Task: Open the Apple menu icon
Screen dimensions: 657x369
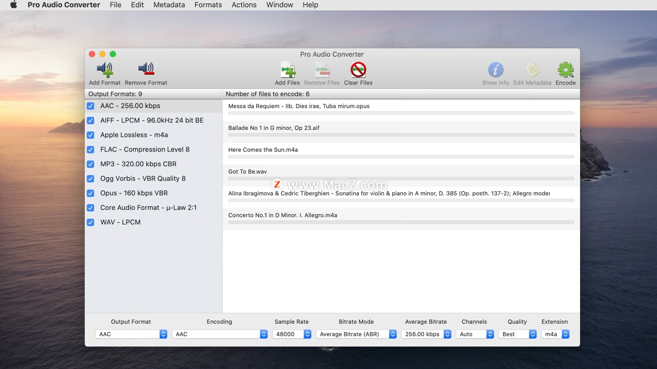Action: (x=14, y=5)
